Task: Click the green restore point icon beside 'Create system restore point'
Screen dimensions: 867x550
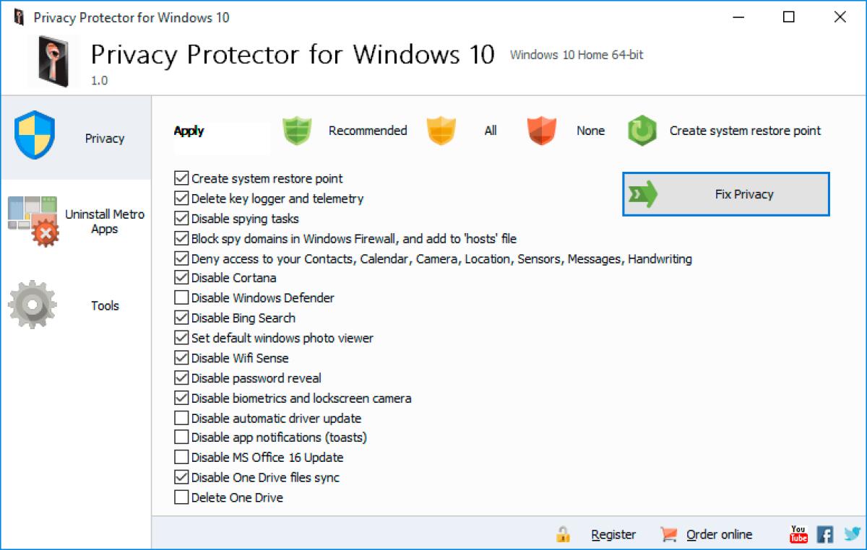Action: (642, 131)
